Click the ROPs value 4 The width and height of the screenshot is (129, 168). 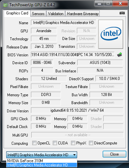[42, 70]
